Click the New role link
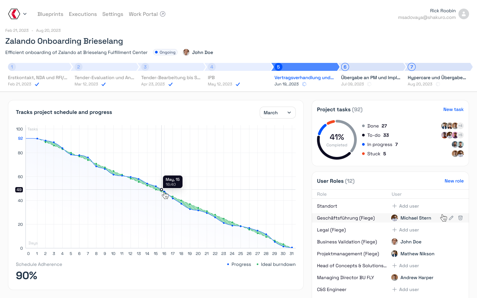Viewport: 477px width, 298px height. coord(454,181)
